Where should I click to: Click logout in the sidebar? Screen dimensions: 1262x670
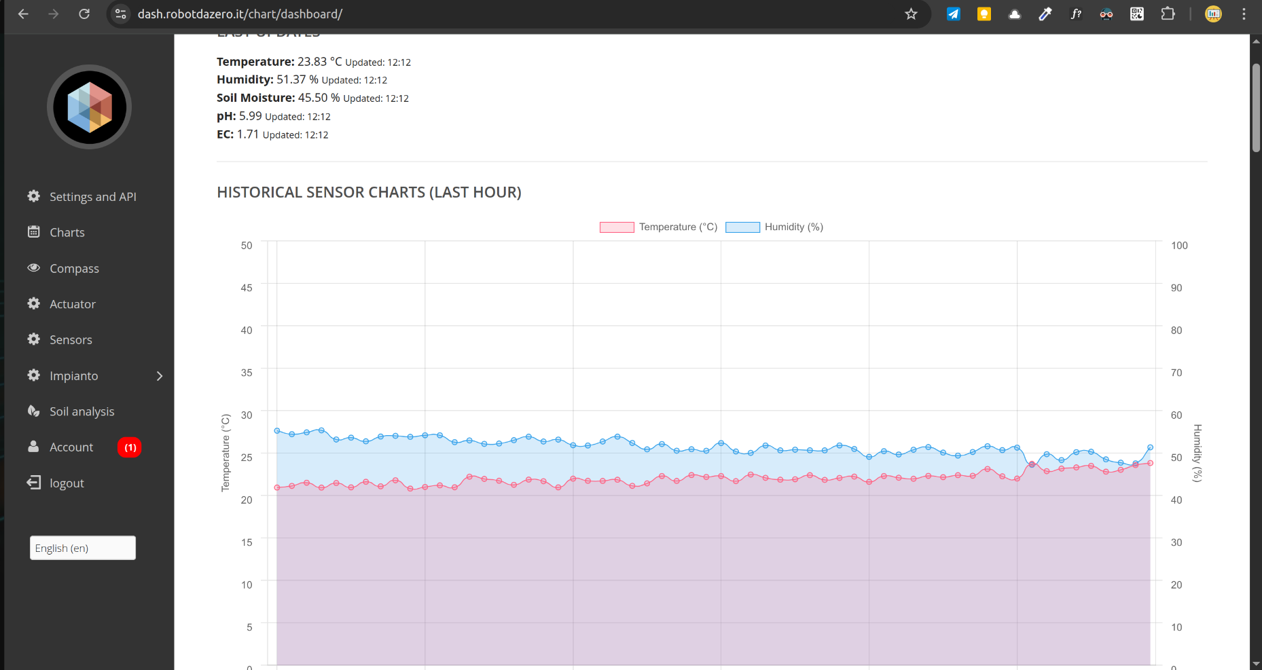click(x=66, y=483)
